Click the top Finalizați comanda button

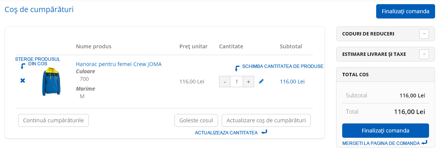click(x=406, y=11)
